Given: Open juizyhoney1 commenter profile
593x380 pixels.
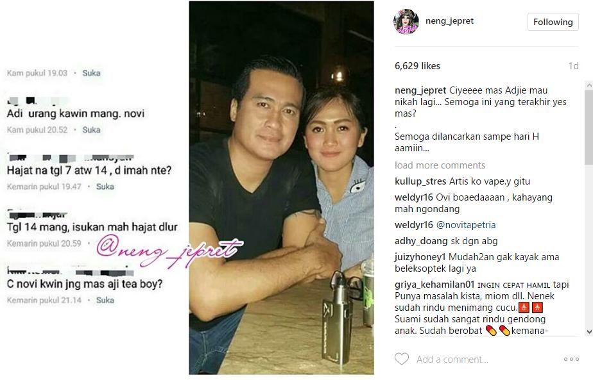Looking at the screenshot, I should pyautogui.click(x=420, y=257).
